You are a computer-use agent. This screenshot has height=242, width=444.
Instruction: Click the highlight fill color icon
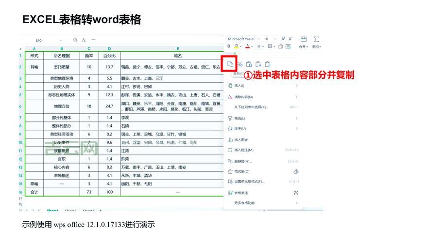(x=236, y=46)
